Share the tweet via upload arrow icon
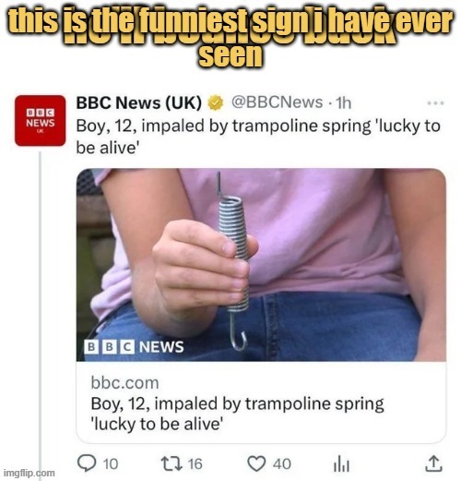 pos(433,463)
